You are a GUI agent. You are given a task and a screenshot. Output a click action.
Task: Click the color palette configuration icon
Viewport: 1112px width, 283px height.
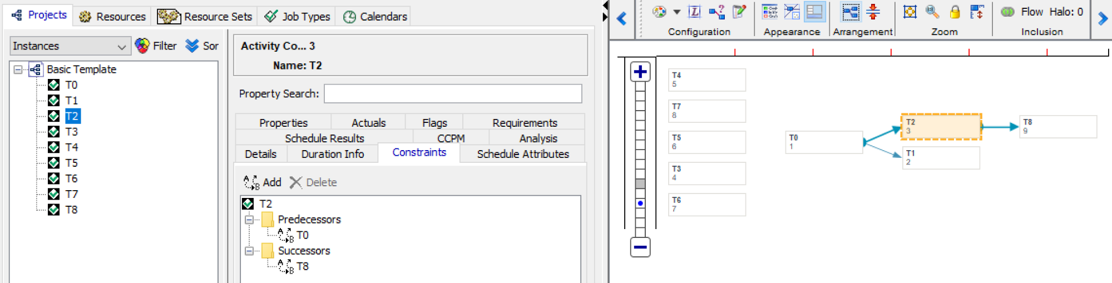[659, 12]
